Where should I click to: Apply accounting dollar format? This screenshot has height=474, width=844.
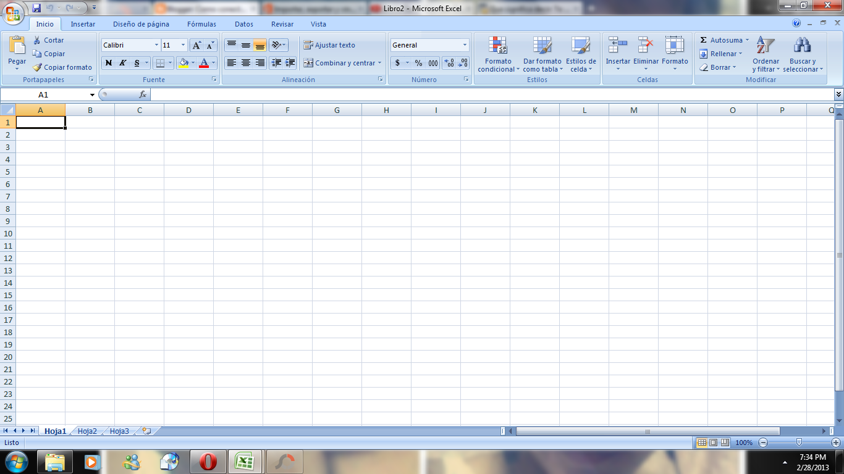coord(397,63)
